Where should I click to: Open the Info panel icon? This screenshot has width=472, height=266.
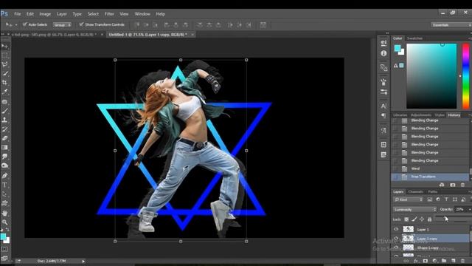pos(383,53)
